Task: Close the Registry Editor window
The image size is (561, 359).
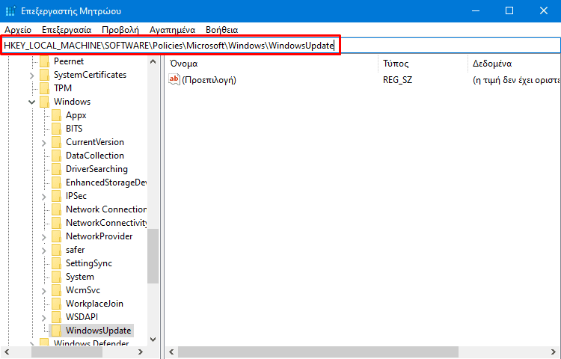Action: (544, 10)
